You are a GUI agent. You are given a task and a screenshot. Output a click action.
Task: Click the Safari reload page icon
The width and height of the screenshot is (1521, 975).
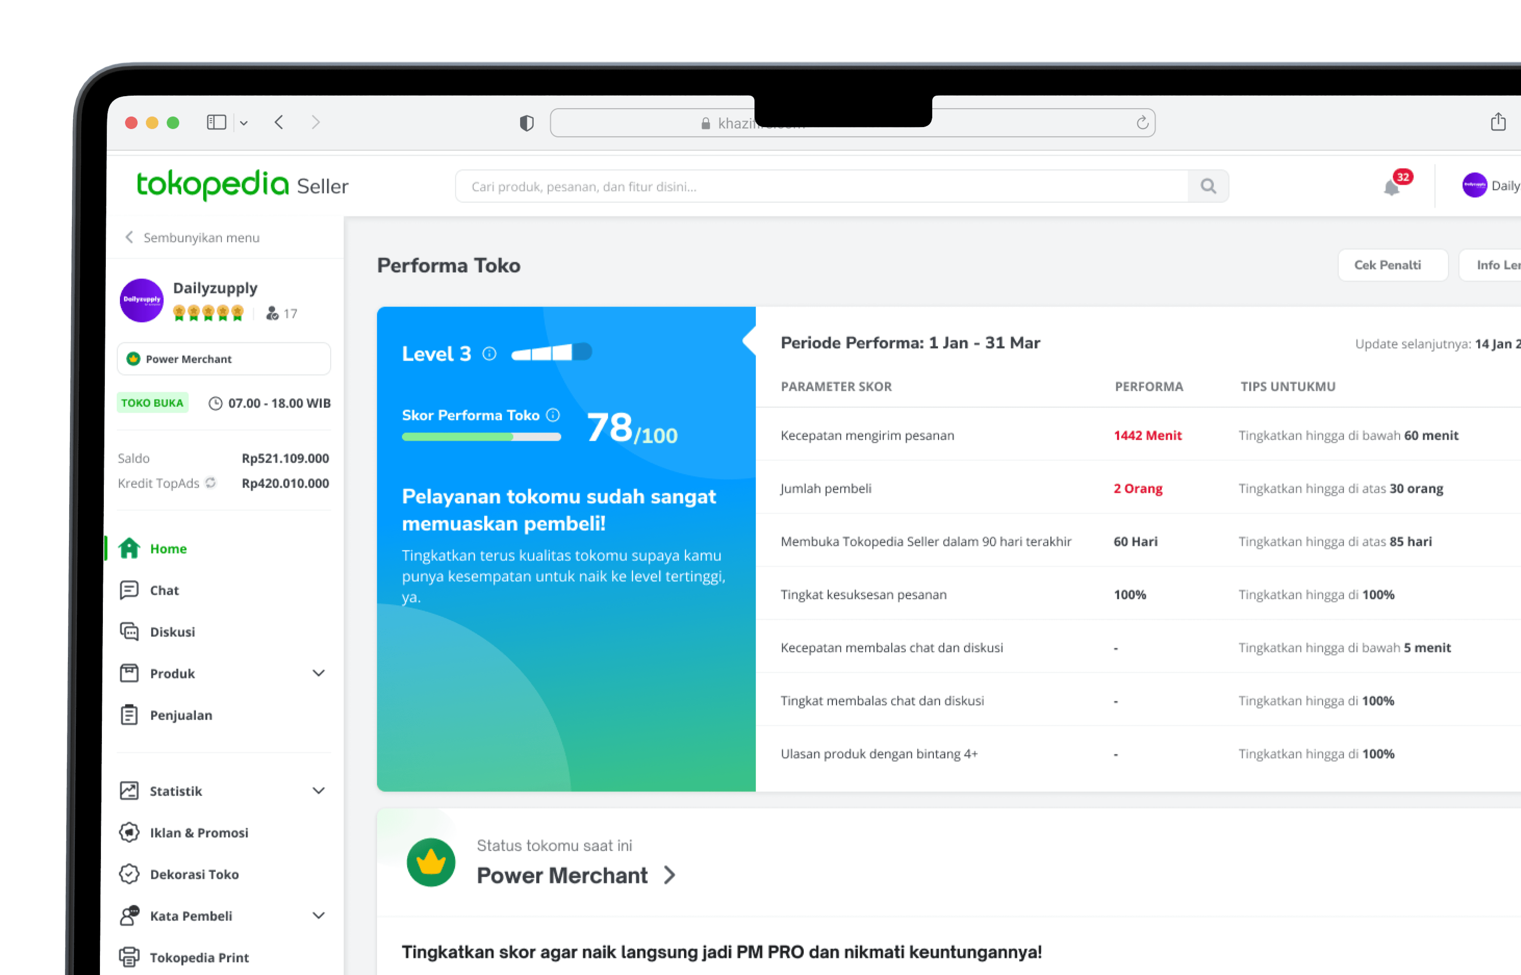[1142, 123]
